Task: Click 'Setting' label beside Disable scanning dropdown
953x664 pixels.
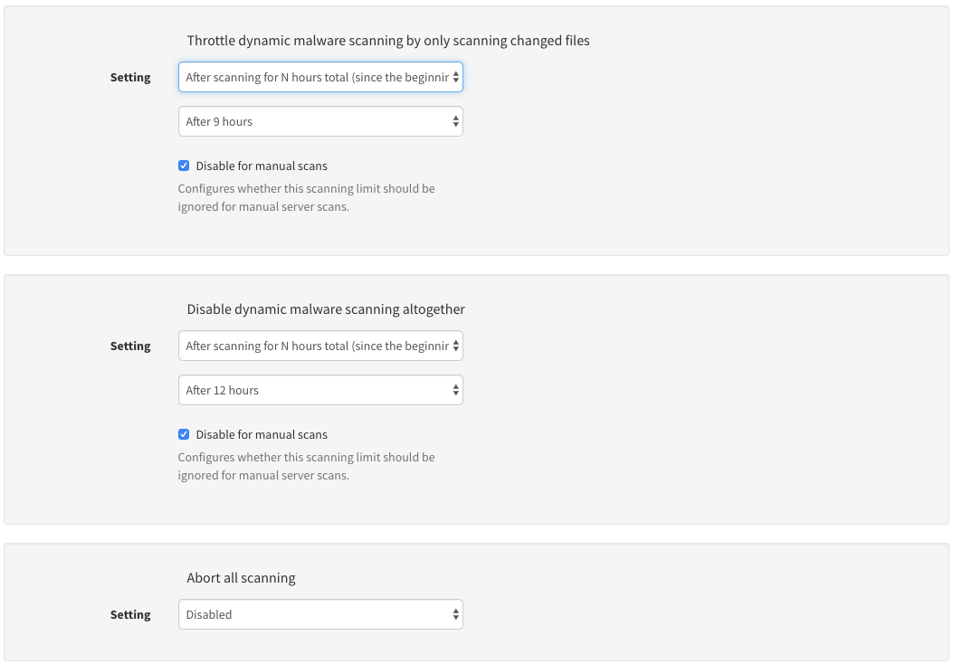Action: click(x=130, y=346)
